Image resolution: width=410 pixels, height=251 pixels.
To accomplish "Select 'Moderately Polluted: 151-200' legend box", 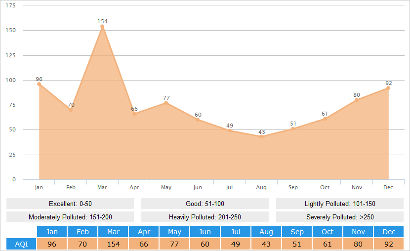I will [70, 217].
